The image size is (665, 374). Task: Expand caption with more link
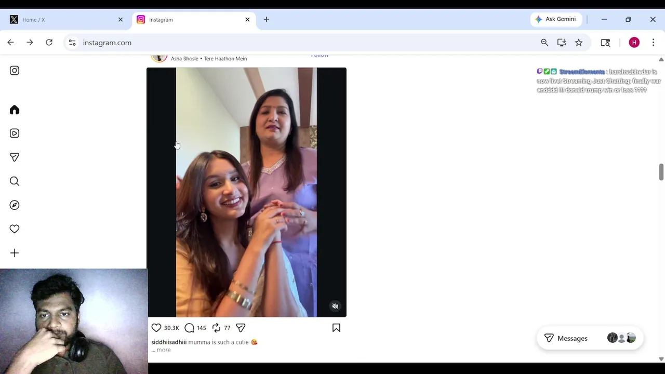click(x=164, y=350)
